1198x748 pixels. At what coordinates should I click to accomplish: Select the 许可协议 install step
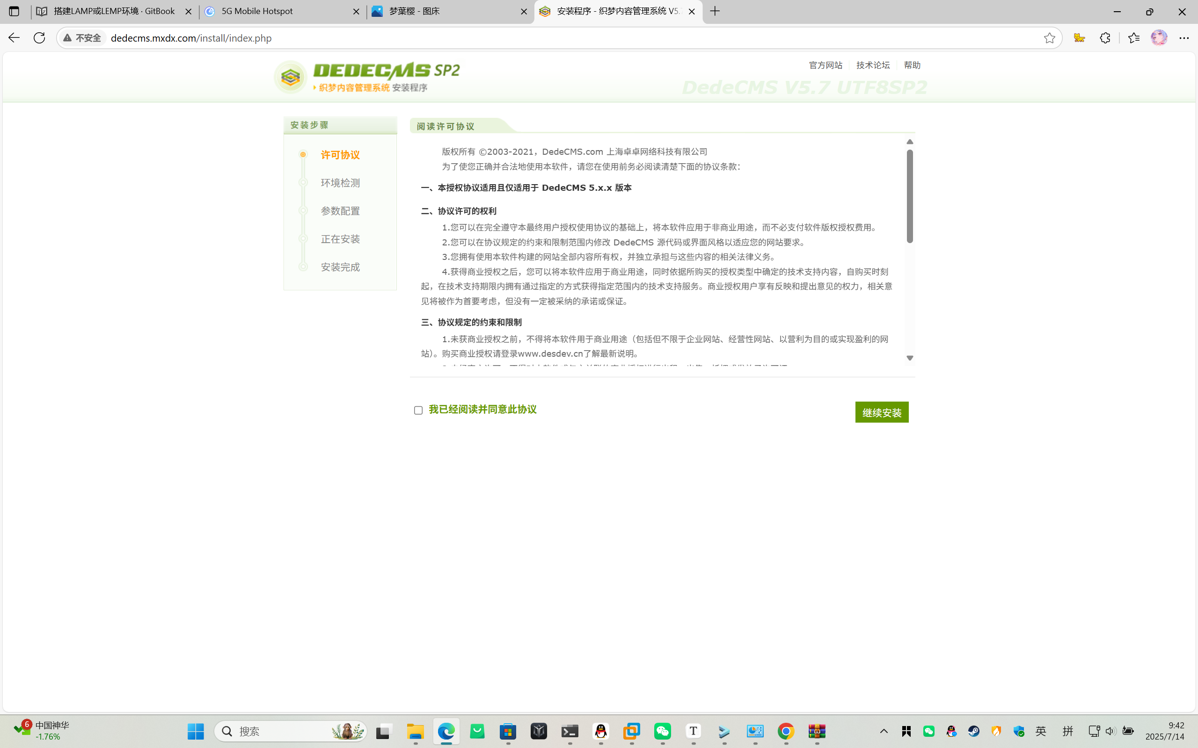(x=340, y=155)
